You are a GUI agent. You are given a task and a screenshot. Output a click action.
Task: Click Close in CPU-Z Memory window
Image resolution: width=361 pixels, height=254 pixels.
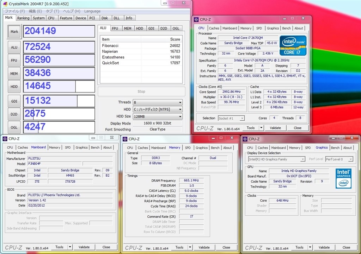coord(226,247)
